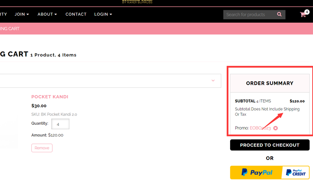Pay with the PayPal button

pyautogui.click(x=256, y=173)
